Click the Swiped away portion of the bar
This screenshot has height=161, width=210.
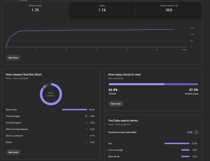coord(181,84)
